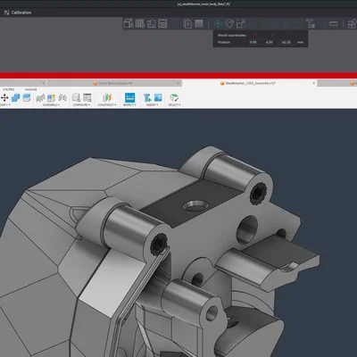Click the World coordinates label
Viewport: 357px width, 357px height.
click(232, 35)
